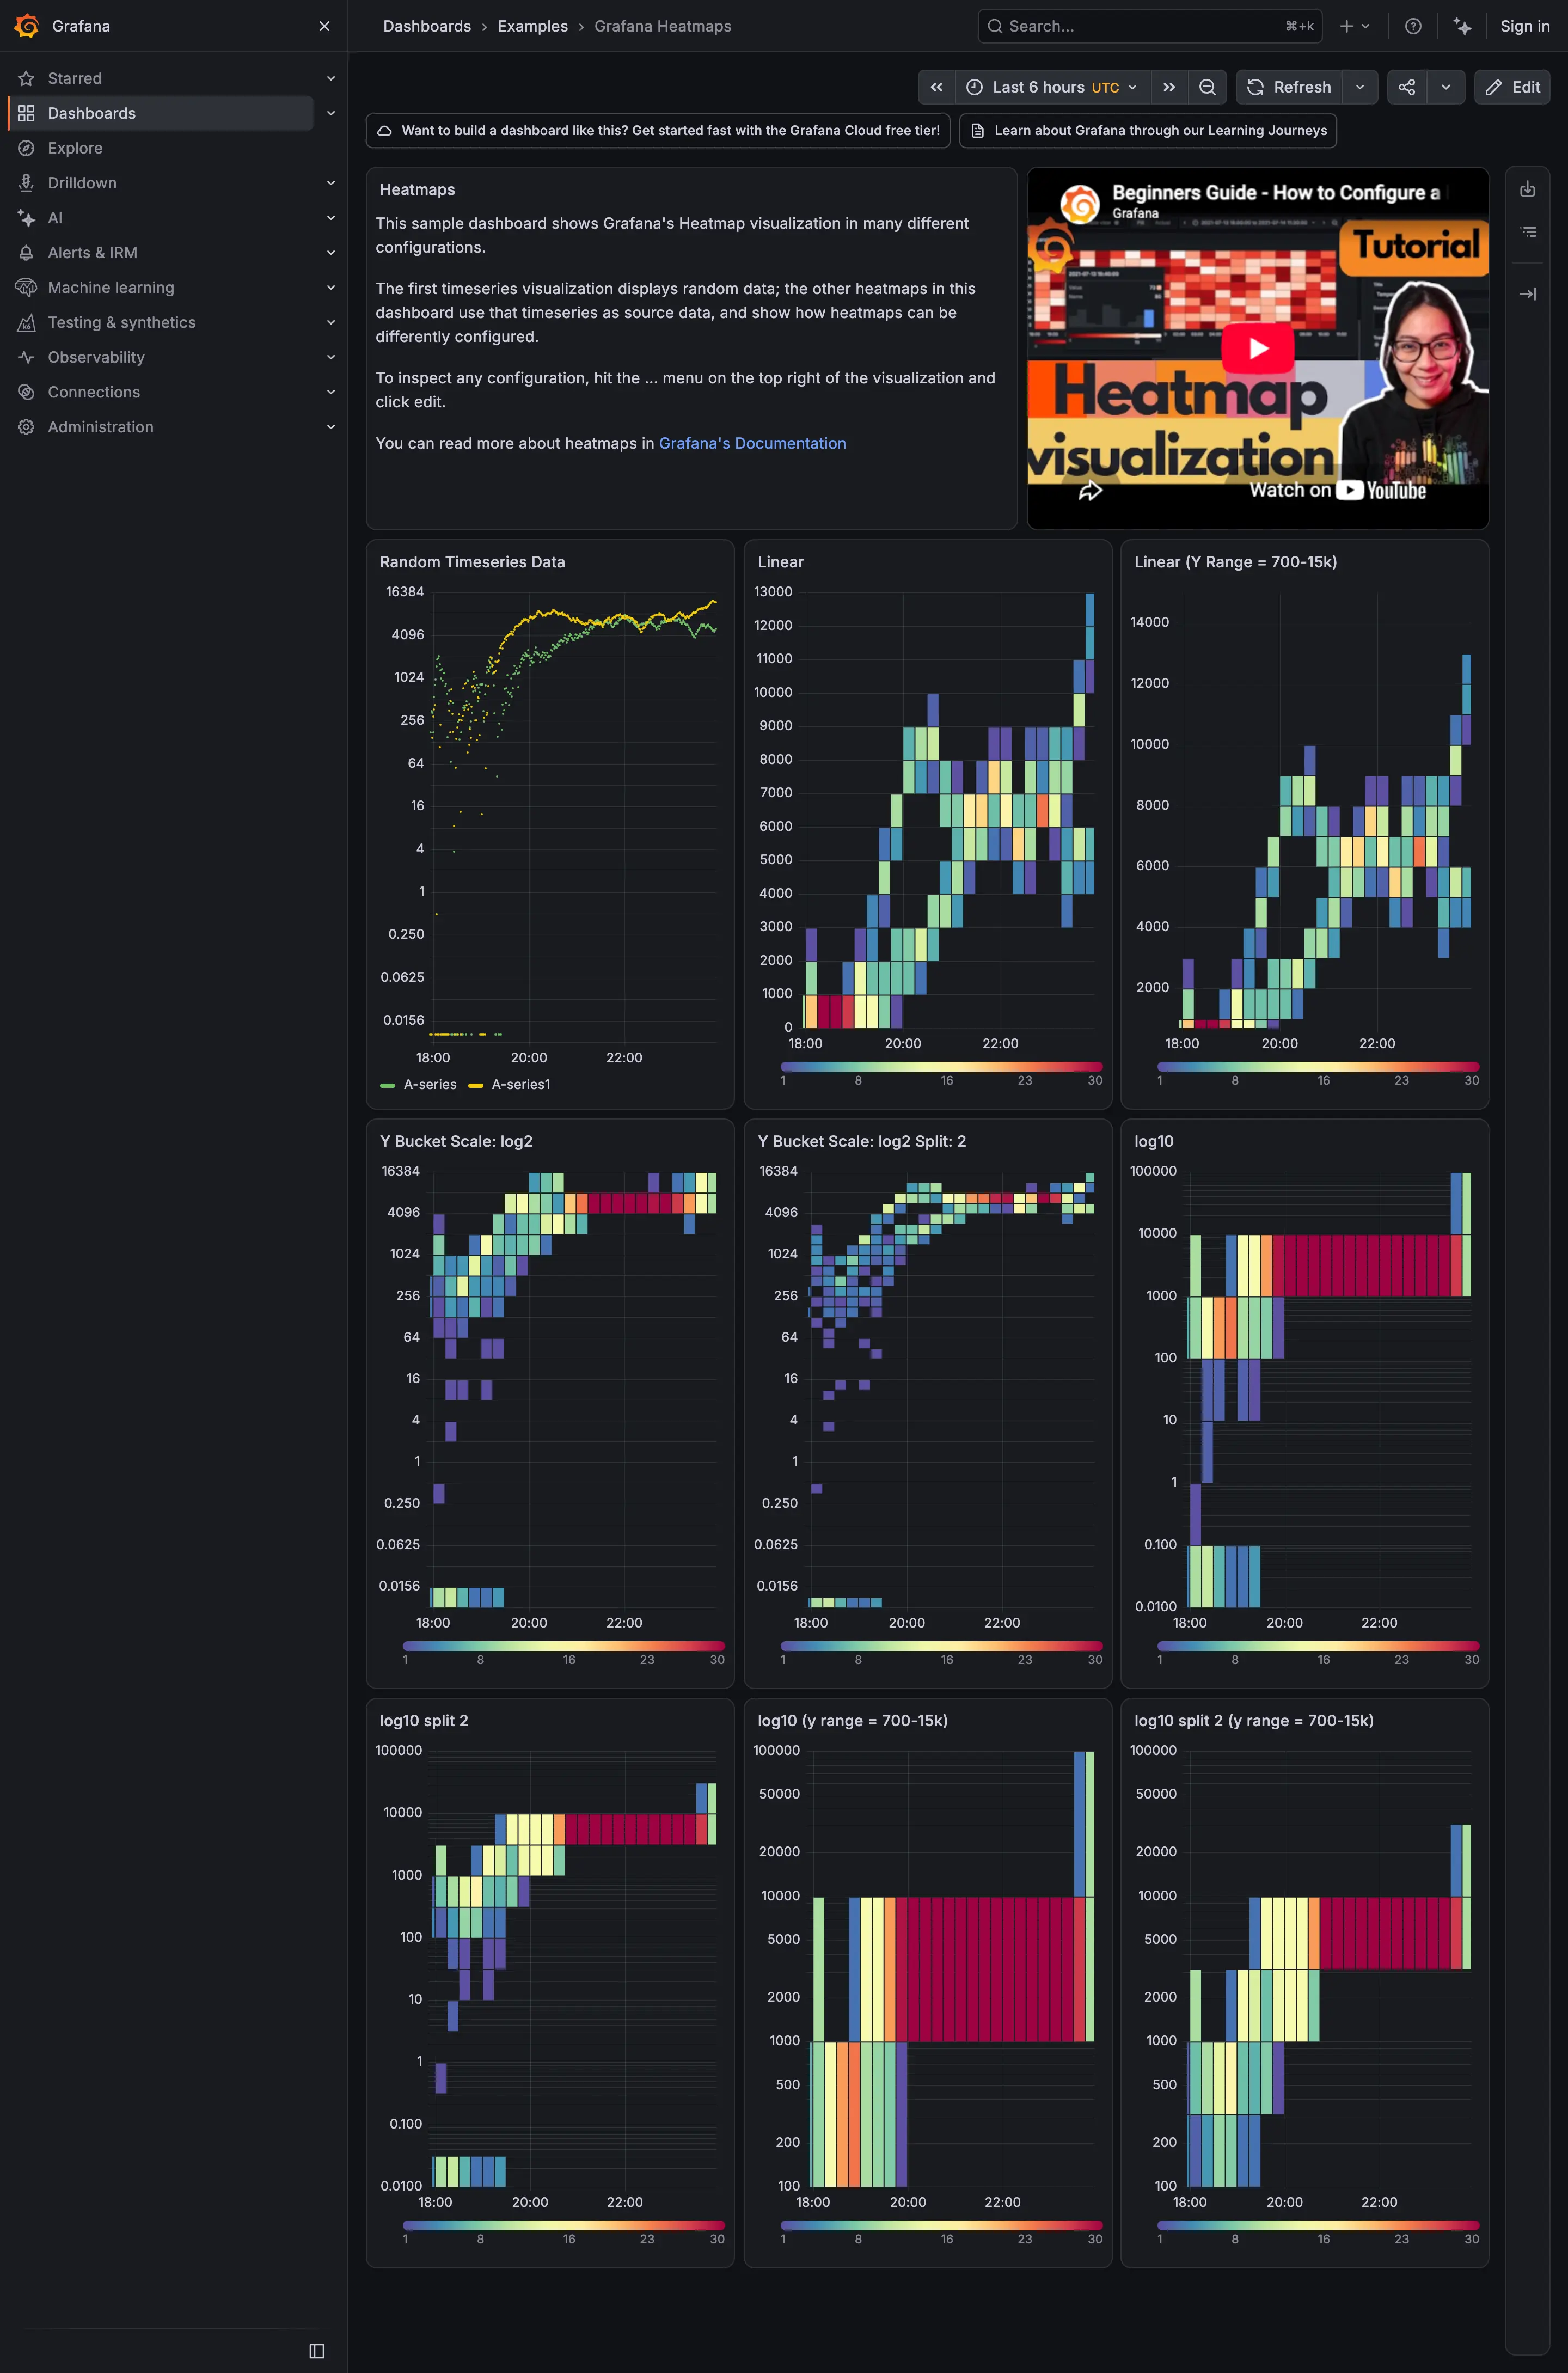Click the Linear panel color scale
The height and width of the screenshot is (2373, 1568).
tap(941, 1067)
